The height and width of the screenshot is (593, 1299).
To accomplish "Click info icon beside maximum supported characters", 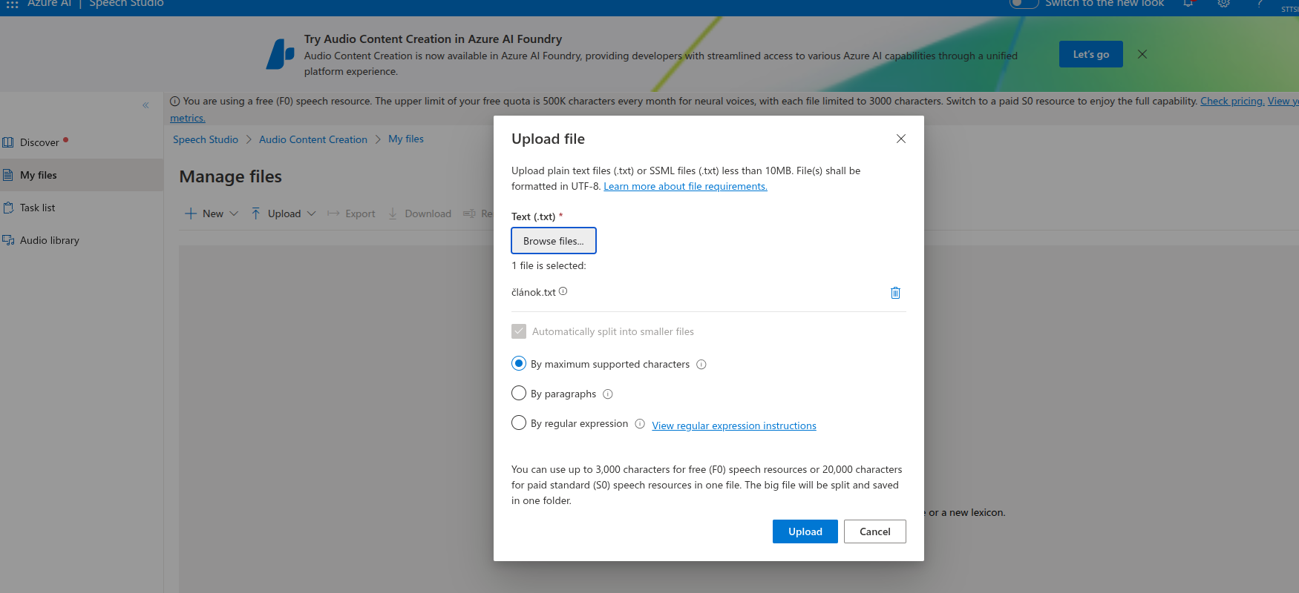I will click(x=701, y=365).
